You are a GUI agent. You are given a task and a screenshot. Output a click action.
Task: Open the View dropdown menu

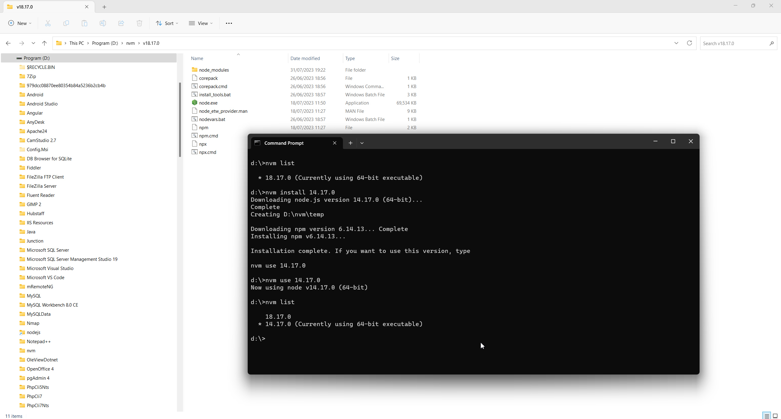tap(201, 23)
